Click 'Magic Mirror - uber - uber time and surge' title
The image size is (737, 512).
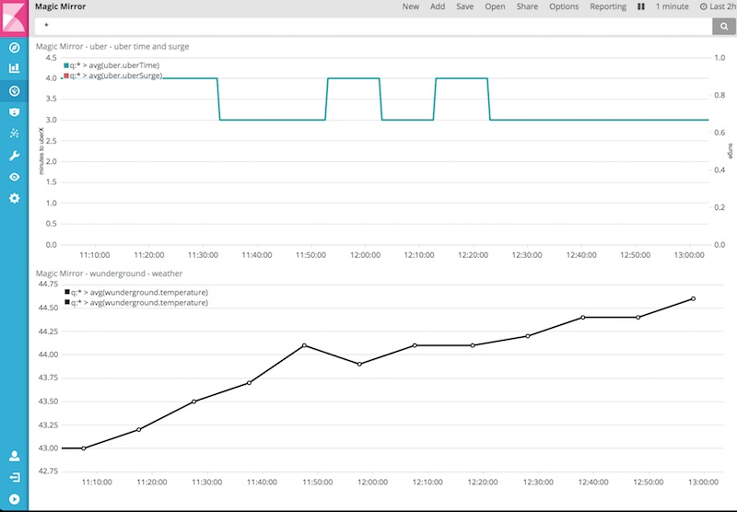(112, 46)
